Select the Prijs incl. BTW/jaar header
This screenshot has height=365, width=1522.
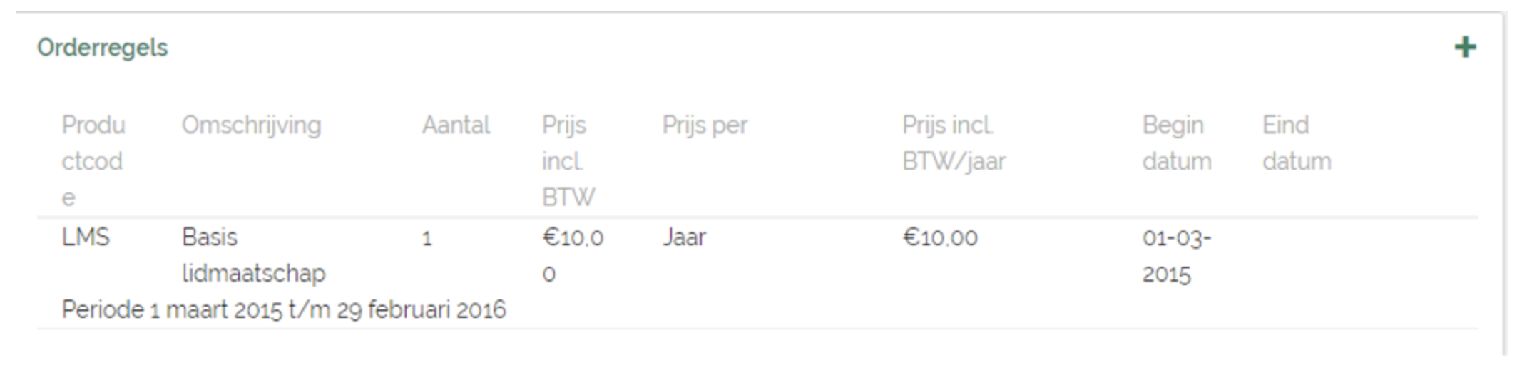pyautogui.click(x=954, y=143)
